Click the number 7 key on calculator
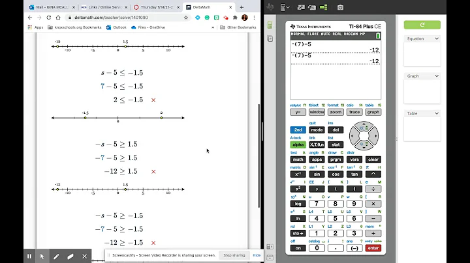 pyautogui.click(x=317, y=204)
